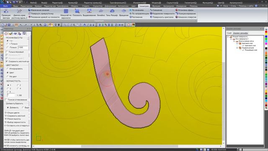Open the Слой tab in right panel
The width and height of the screenshot is (268, 151).
tap(229, 33)
